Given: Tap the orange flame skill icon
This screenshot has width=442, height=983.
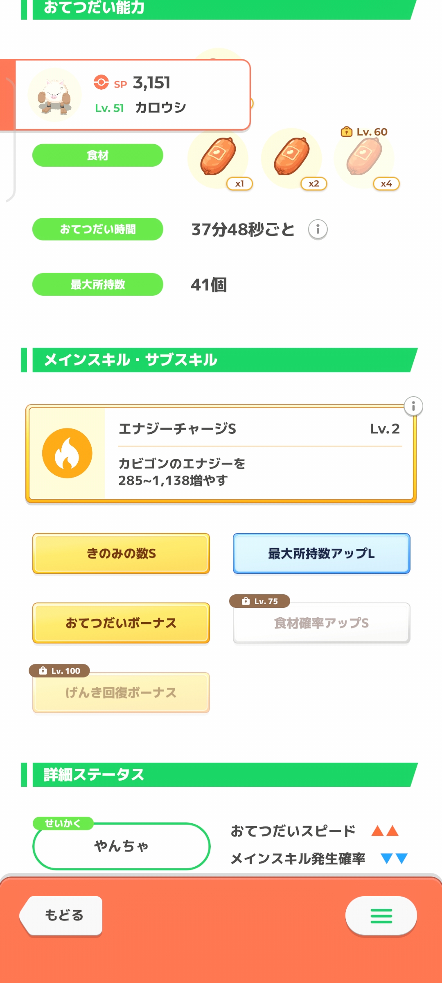Looking at the screenshot, I should (x=67, y=453).
